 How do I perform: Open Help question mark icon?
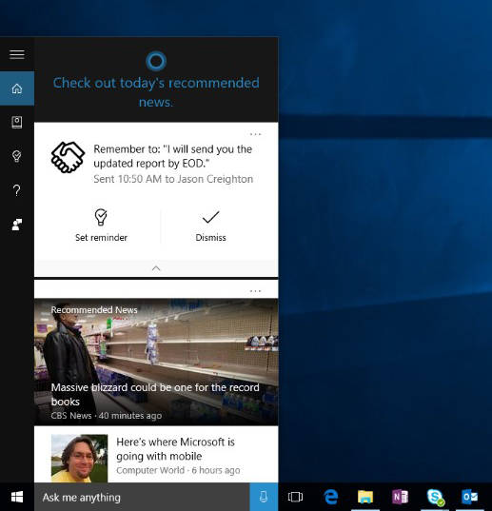(17, 190)
